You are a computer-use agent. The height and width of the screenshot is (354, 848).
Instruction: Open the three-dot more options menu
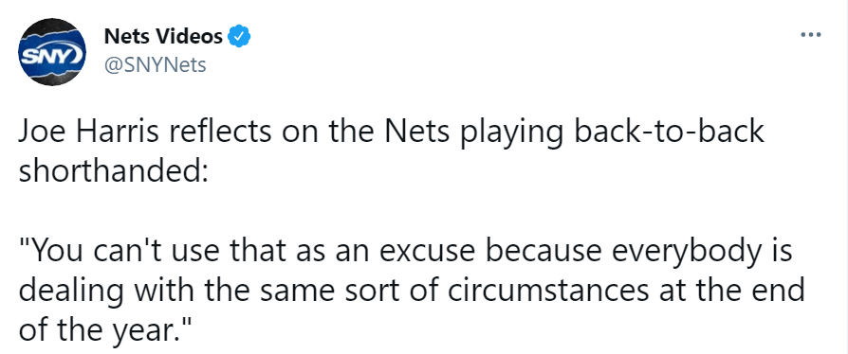811,35
